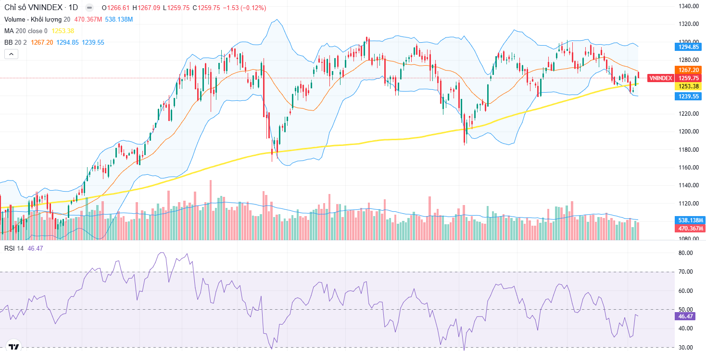Click the yellow 1253.38 value in the MA legend
Screen dimensions: 706x351
point(63,31)
